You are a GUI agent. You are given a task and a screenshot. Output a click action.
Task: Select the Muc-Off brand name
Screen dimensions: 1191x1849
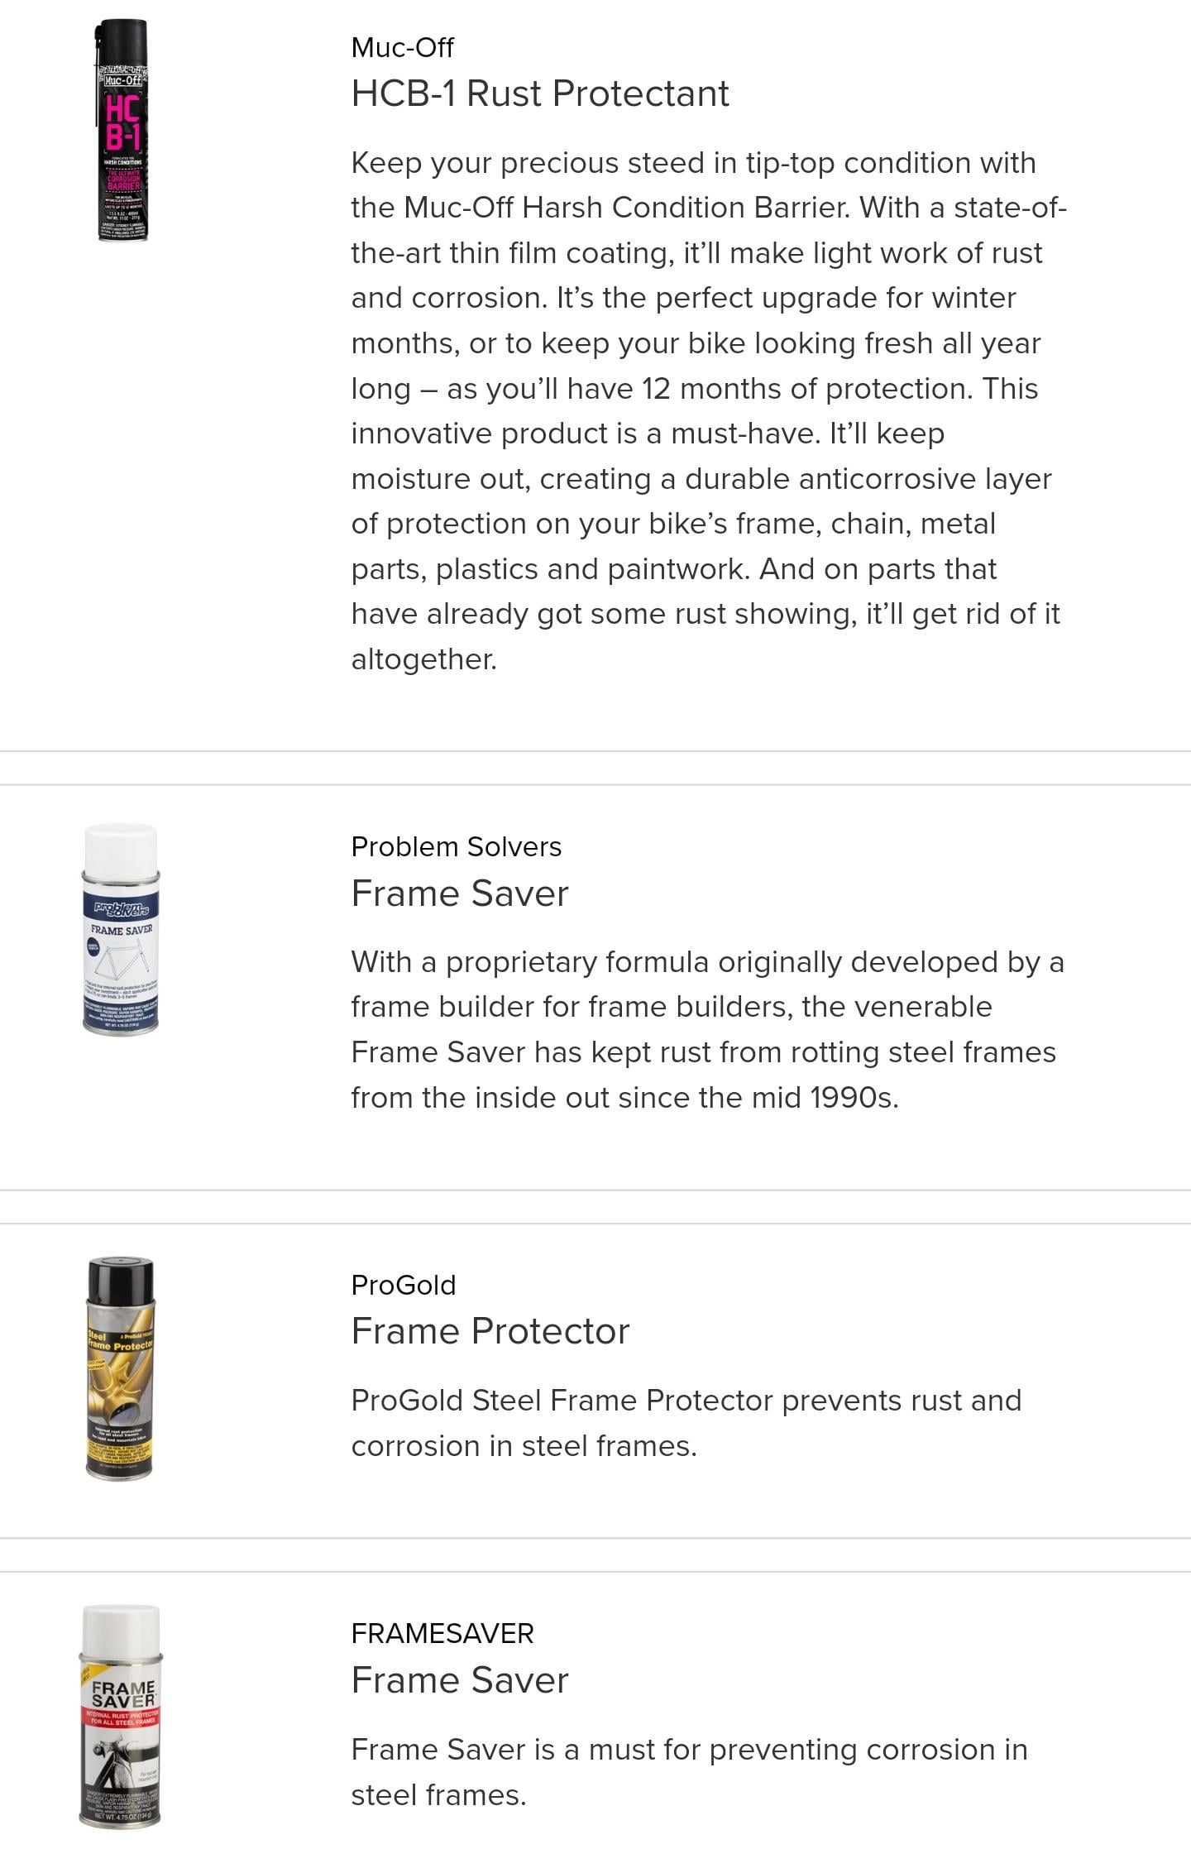click(x=402, y=47)
